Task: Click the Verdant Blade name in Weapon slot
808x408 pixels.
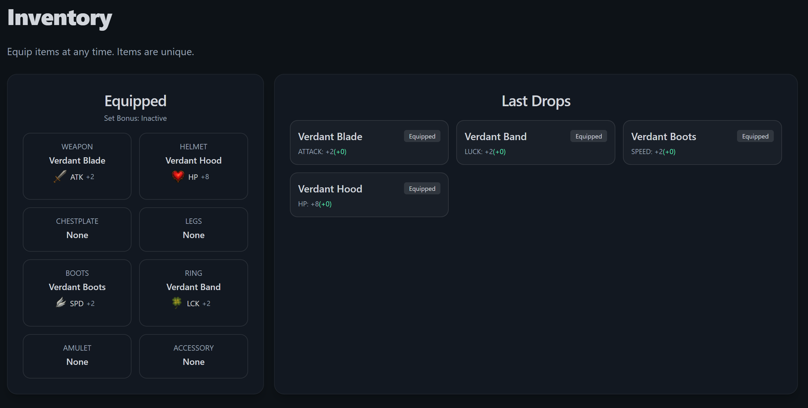Action: pyautogui.click(x=77, y=160)
